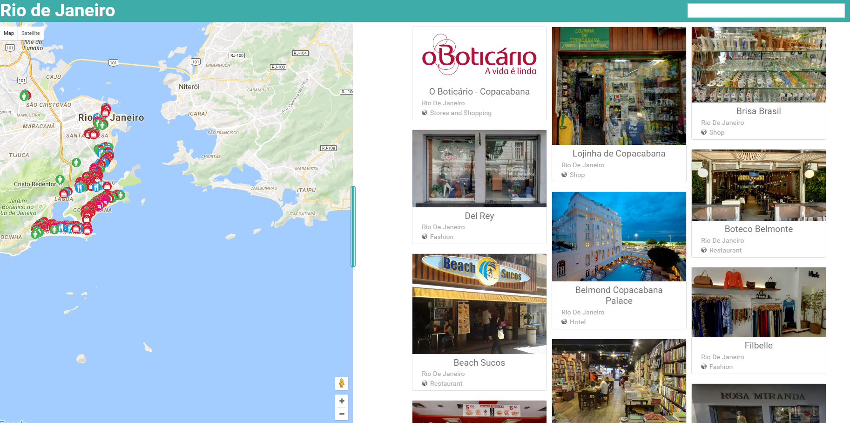
Task: Open Brisa Brasil souvenir photo
Action: (x=759, y=65)
